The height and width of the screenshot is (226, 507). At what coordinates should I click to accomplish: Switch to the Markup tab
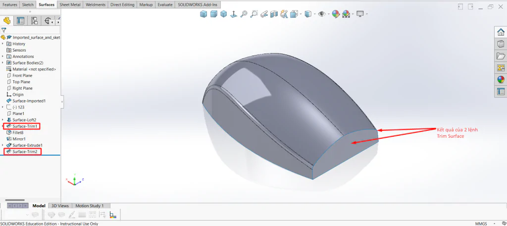pyautogui.click(x=146, y=5)
